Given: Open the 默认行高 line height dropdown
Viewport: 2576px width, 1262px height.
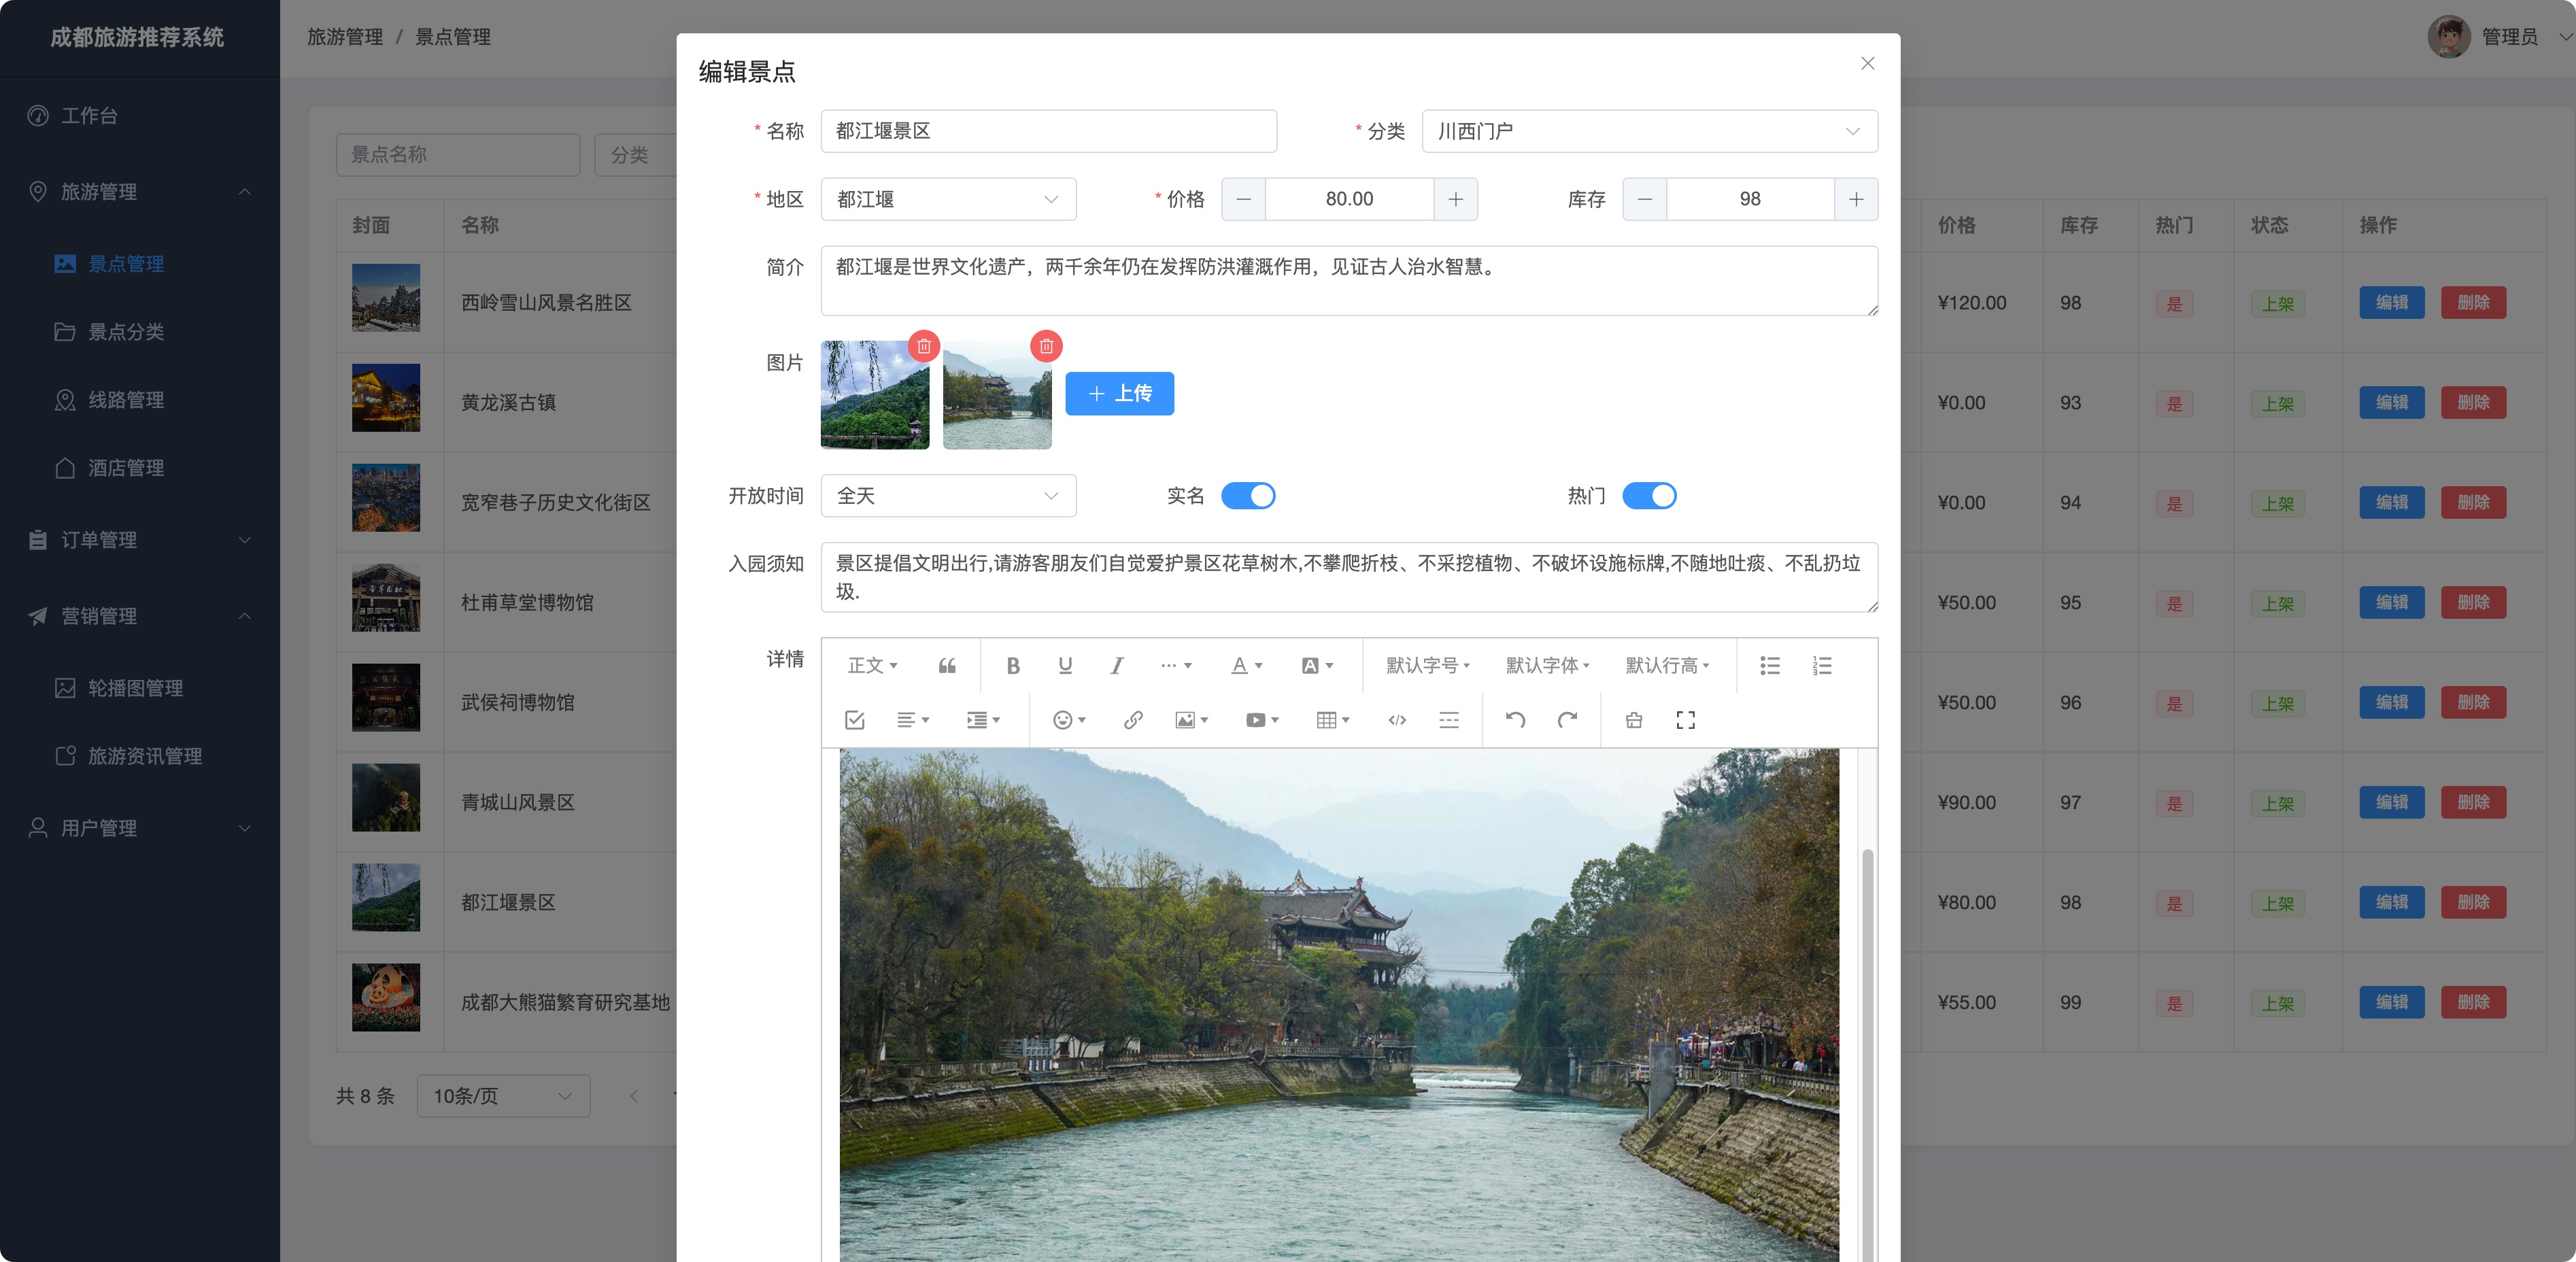Looking at the screenshot, I should pos(1667,666).
